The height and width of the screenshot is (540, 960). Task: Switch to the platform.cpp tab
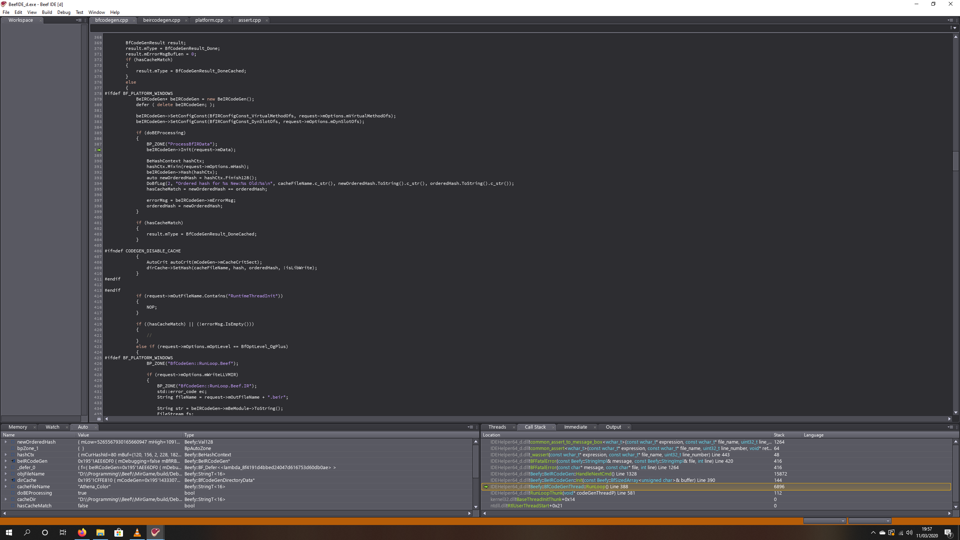pyautogui.click(x=209, y=20)
